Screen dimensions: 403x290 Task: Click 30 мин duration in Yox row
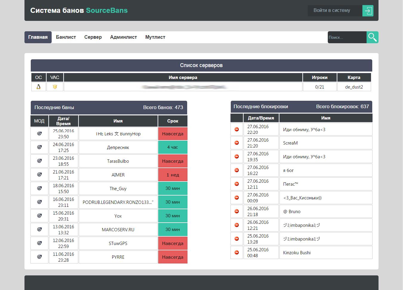[x=173, y=216]
